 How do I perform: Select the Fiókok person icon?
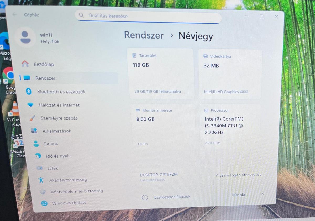(x=36, y=143)
